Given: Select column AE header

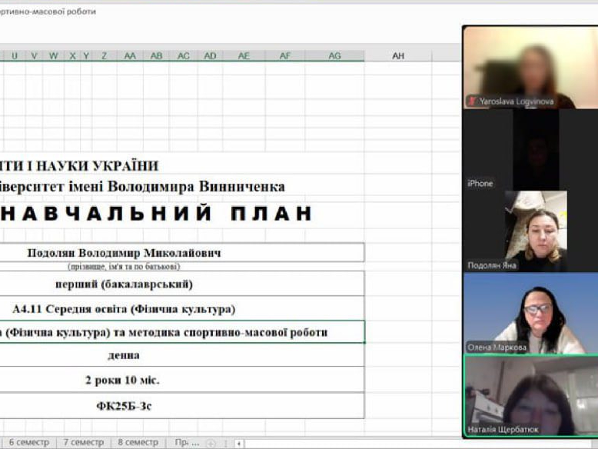Looking at the screenshot, I should 244,55.
